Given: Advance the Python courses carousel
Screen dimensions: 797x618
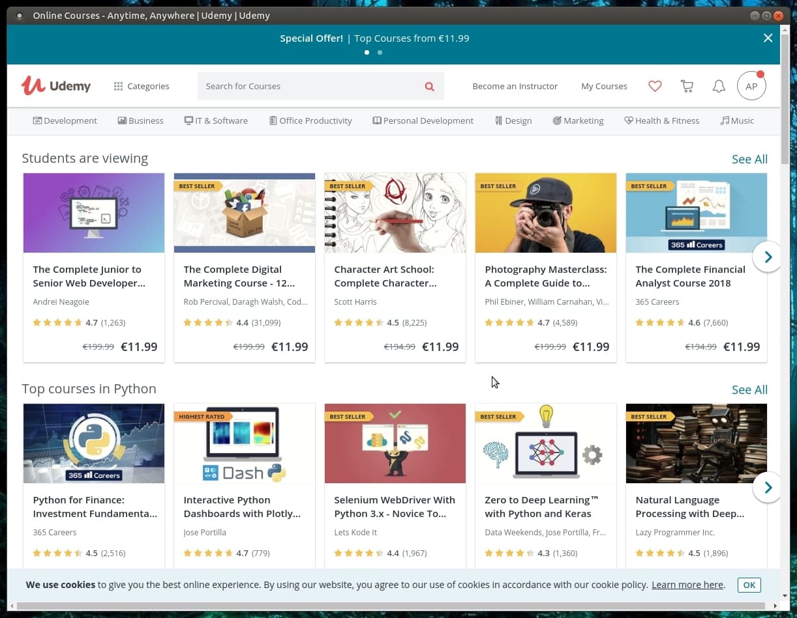Looking at the screenshot, I should [x=767, y=487].
